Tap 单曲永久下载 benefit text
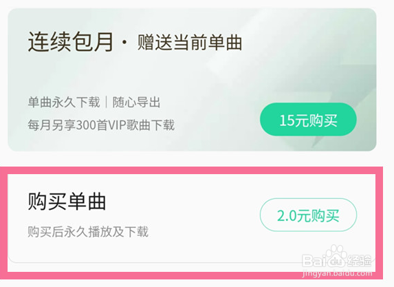Image resolution: width=394 pixels, height=287 pixels. point(64,103)
